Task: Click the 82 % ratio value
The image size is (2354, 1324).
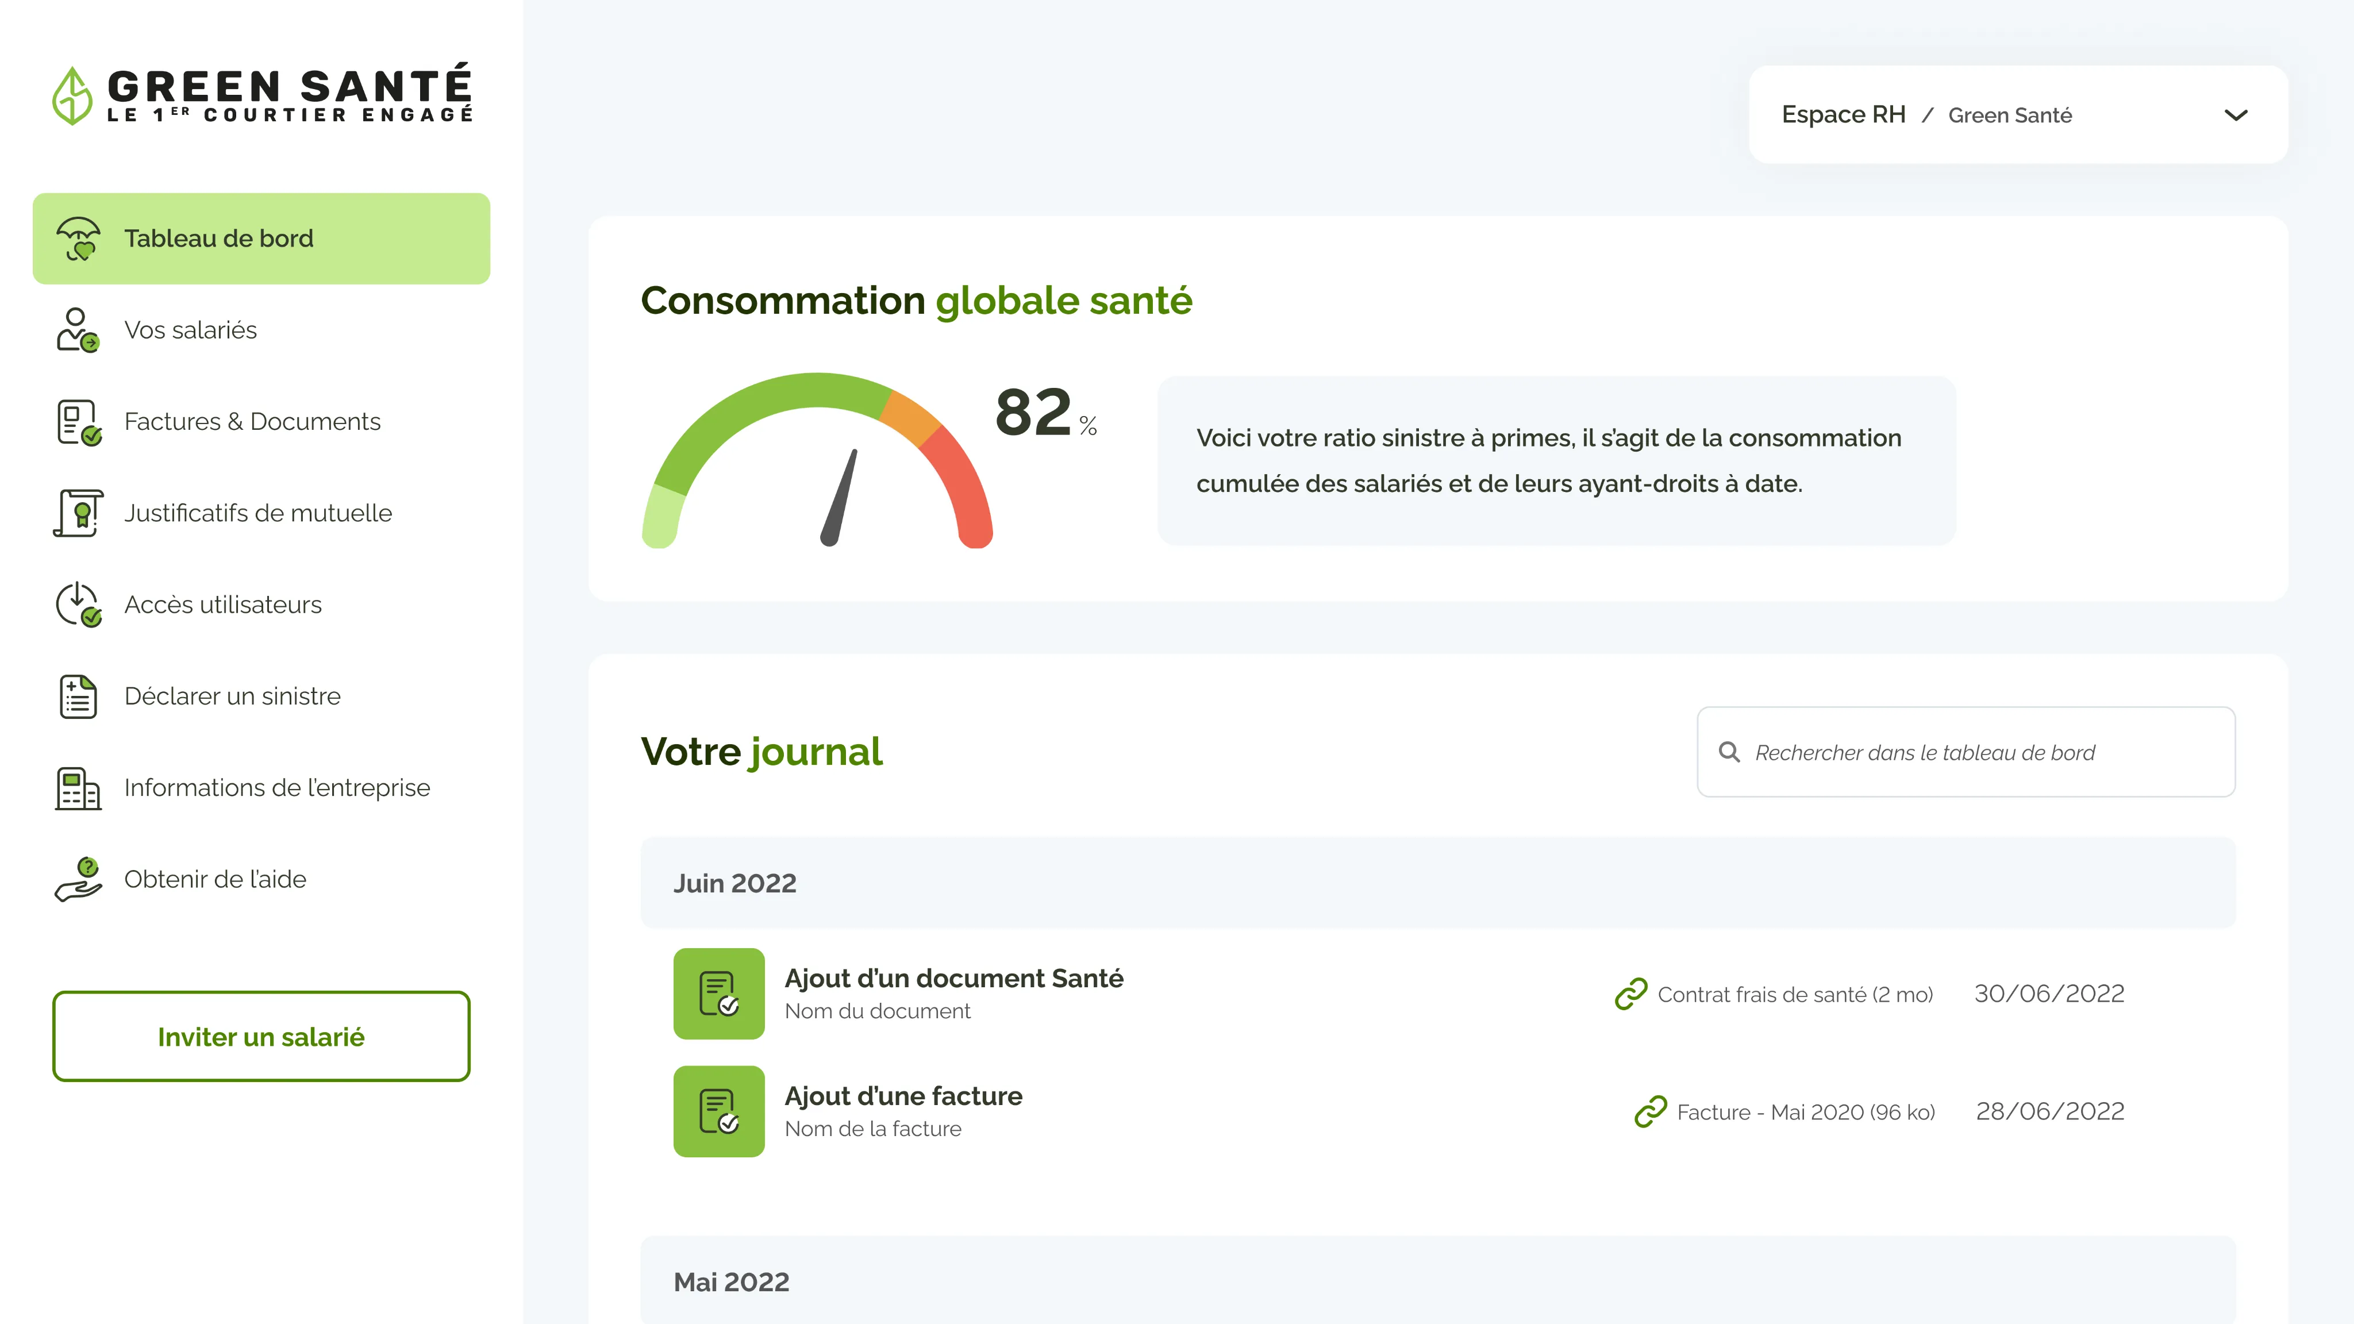Action: 1045,413
